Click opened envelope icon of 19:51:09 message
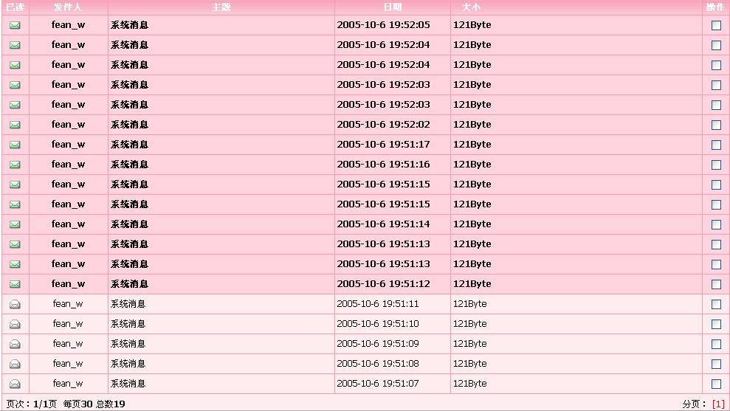This screenshot has width=730, height=411. pos(15,344)
